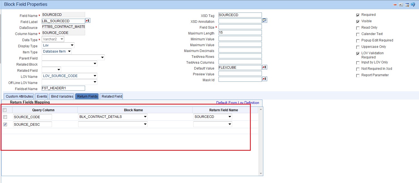Toggle the Required checkbox

pos(358,15)
